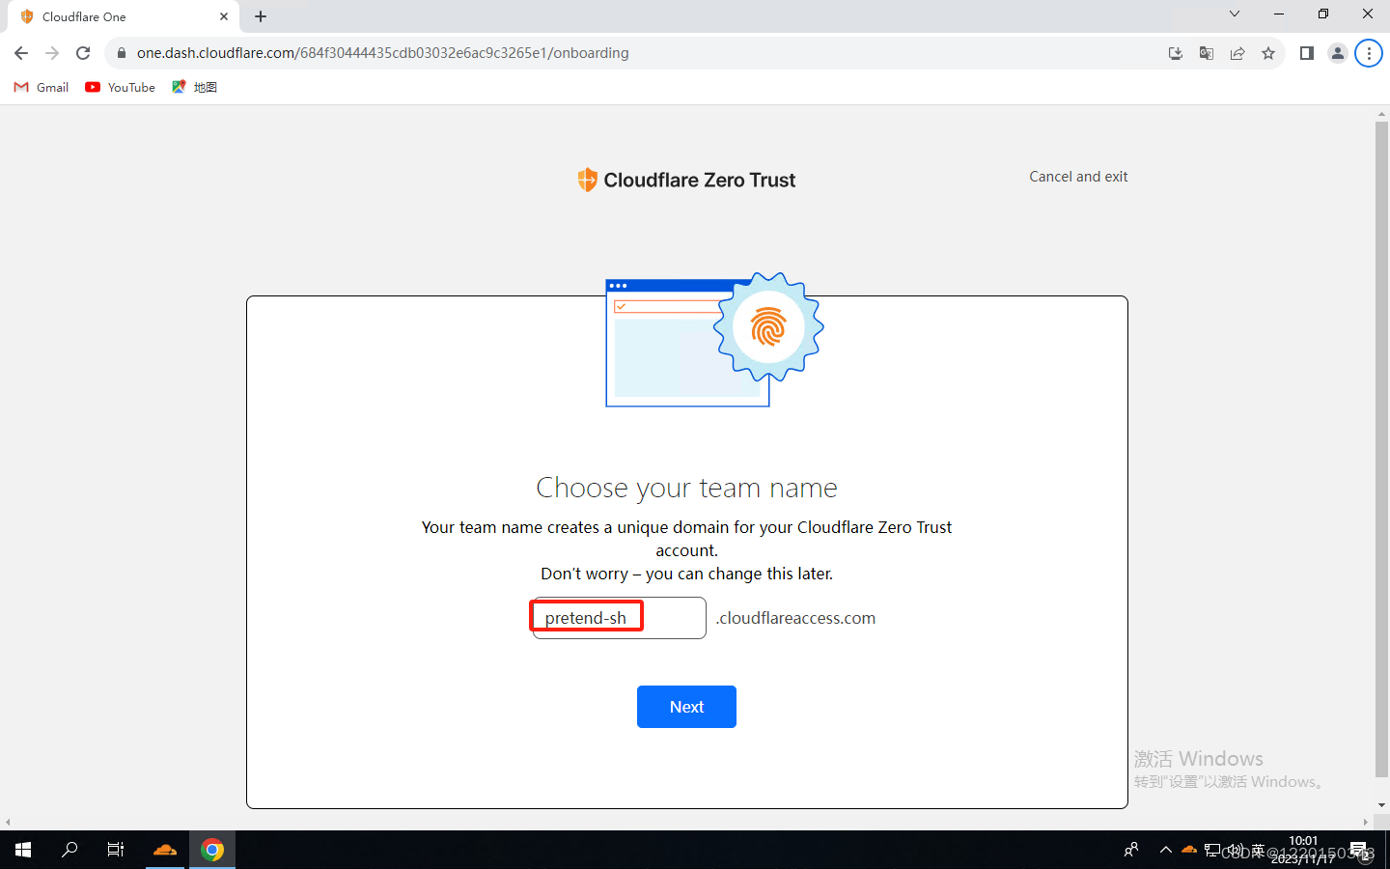
Task: Open Task View on taskbar
Action: 116,850
